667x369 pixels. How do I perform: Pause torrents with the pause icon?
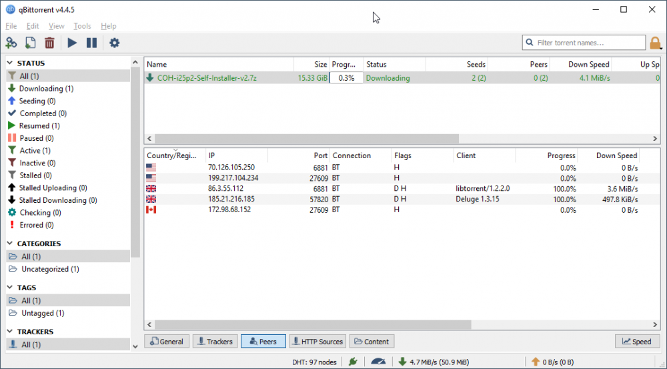91,43
